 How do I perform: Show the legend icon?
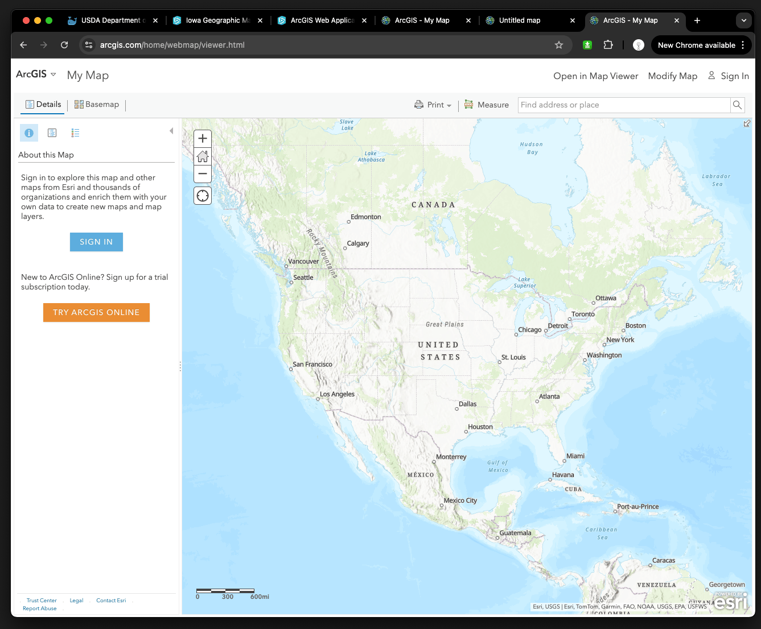tap(75, 133)
